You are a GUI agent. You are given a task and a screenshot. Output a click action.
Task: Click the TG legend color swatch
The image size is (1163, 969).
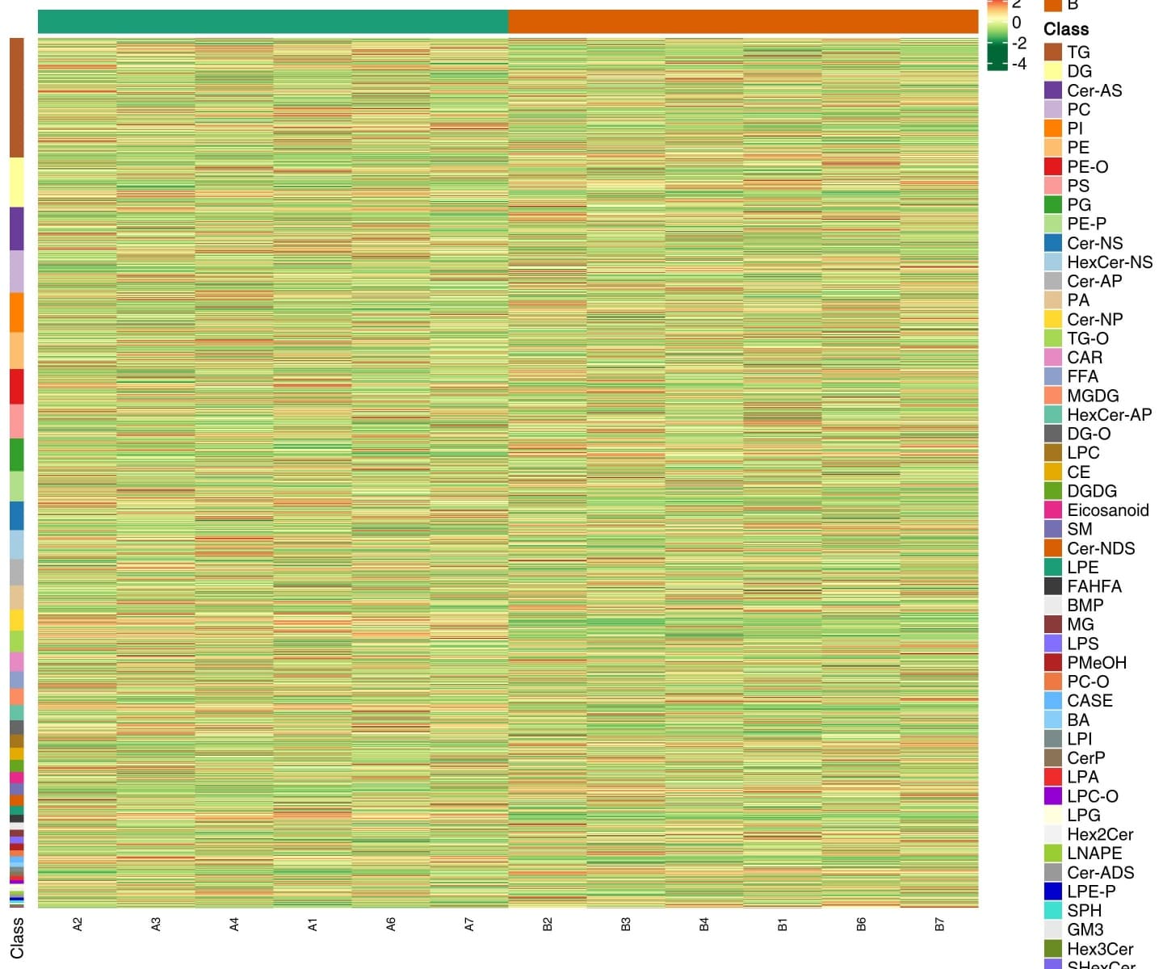point(1052,52)
